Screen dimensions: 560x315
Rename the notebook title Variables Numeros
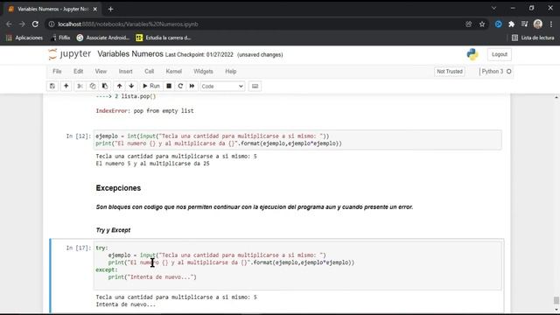pos(130,54)
